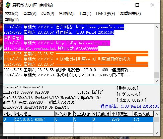The width and height of the screenshot is (163, 139).
Task: Click the HumSave:0 HeroSave:0 status line
Action: pyautogui.click(x=23, y=87)
